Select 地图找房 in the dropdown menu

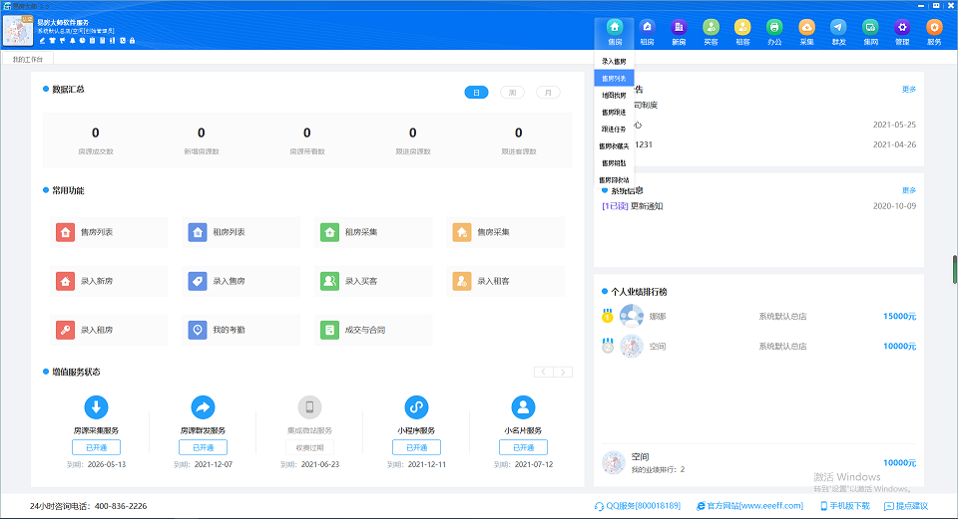(614, 96)
